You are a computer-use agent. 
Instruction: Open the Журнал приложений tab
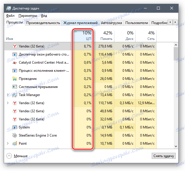coord(80,23)
